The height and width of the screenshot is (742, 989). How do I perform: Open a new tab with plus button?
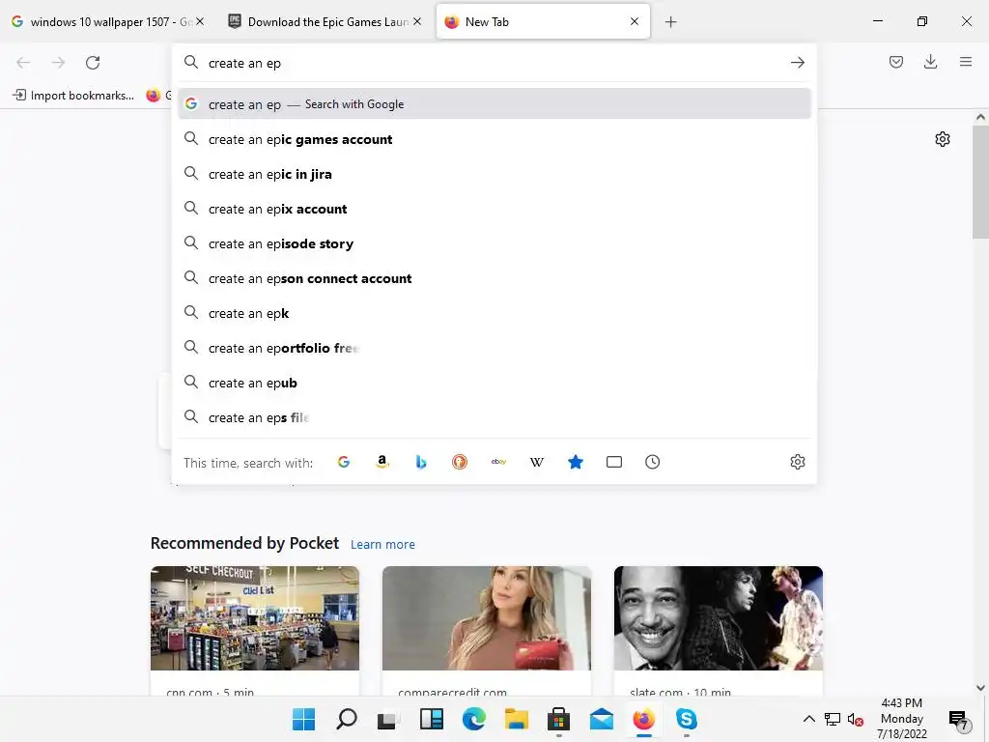coord(670,22)
